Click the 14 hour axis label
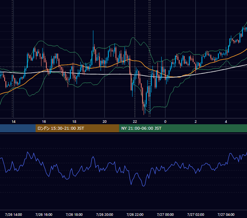This screenshot has height=218, width=247. (x=13, y=122)
